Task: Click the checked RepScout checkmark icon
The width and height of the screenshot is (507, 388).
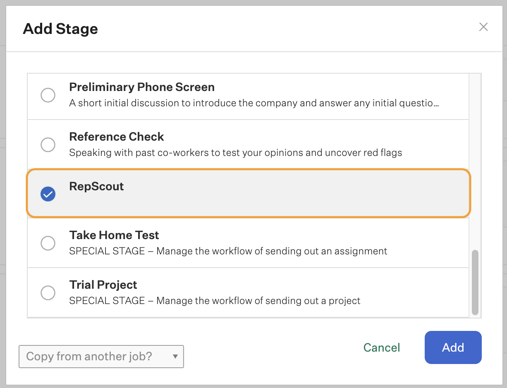Action: click(48, 194)
